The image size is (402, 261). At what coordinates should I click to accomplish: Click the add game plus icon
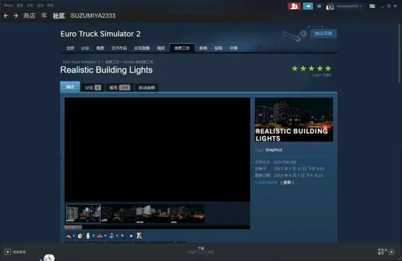[8, 251]
